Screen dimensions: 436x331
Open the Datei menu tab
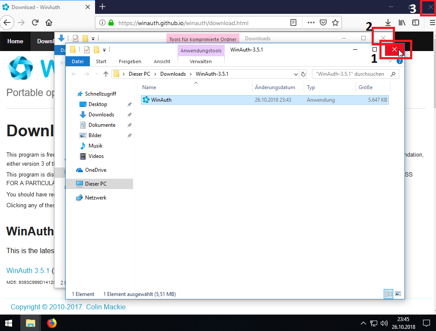pos(78,61)
